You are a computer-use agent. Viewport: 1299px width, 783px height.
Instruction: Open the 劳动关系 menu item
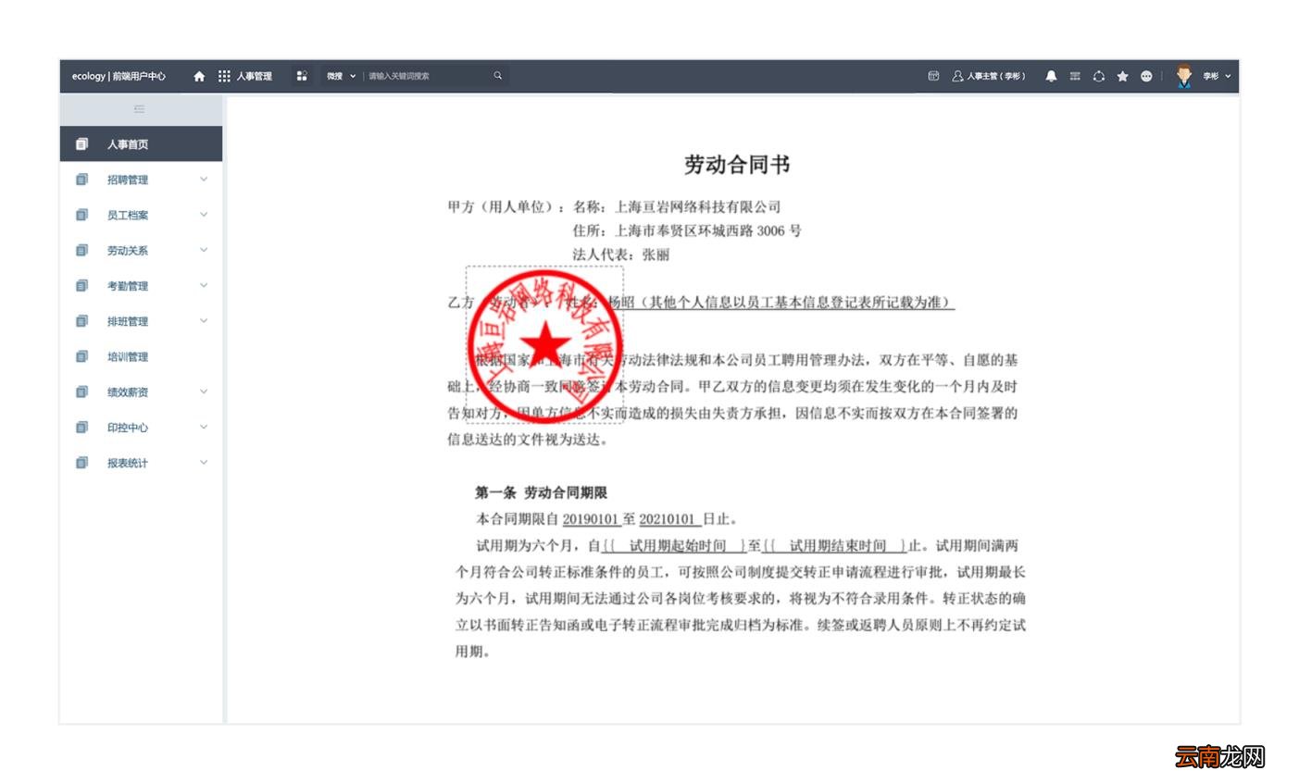141,251
